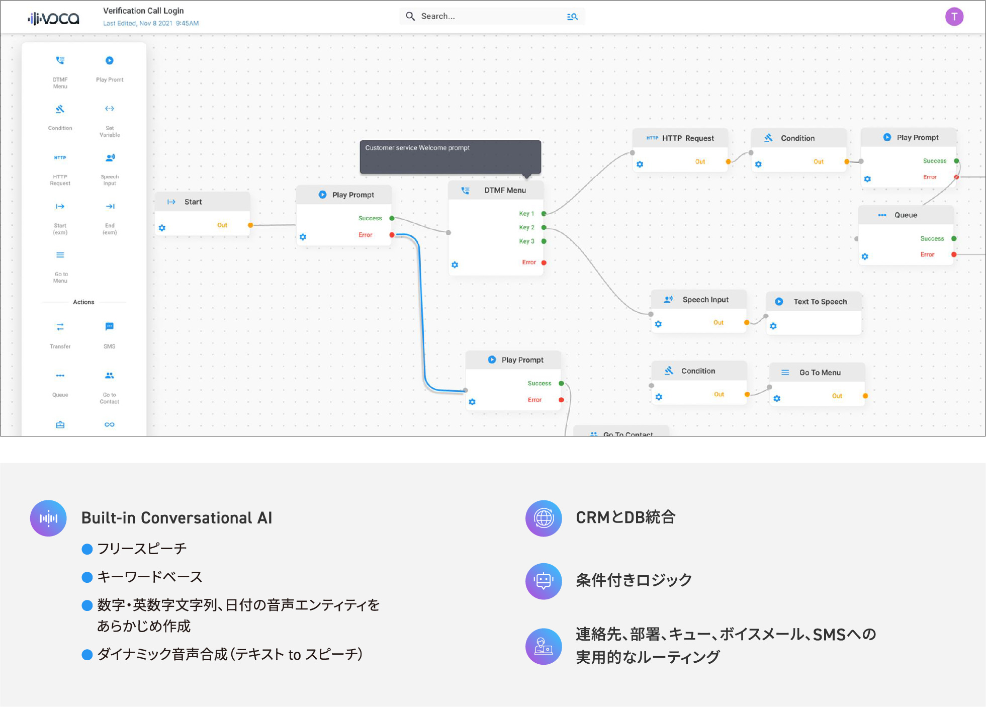Click Go To Menu Out port
Viewport: 986px width, 707px height.
[865, 396]
